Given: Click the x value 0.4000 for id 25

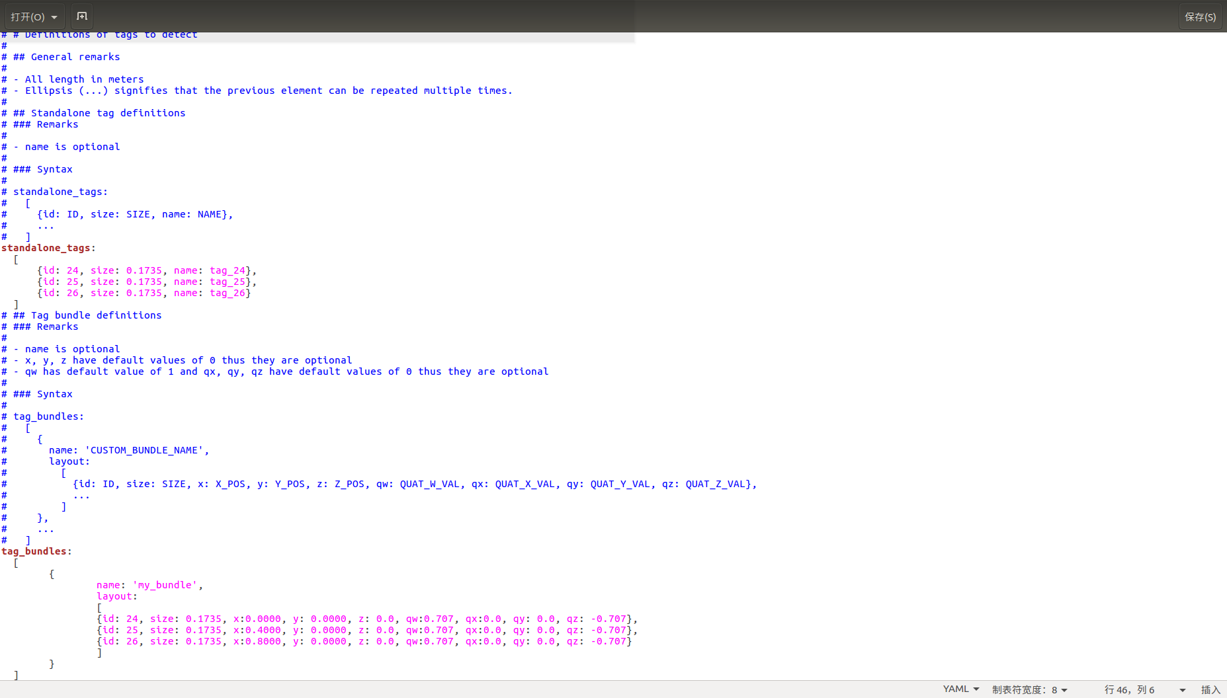Looking at the screenshot, I should (x=265, y=630).
